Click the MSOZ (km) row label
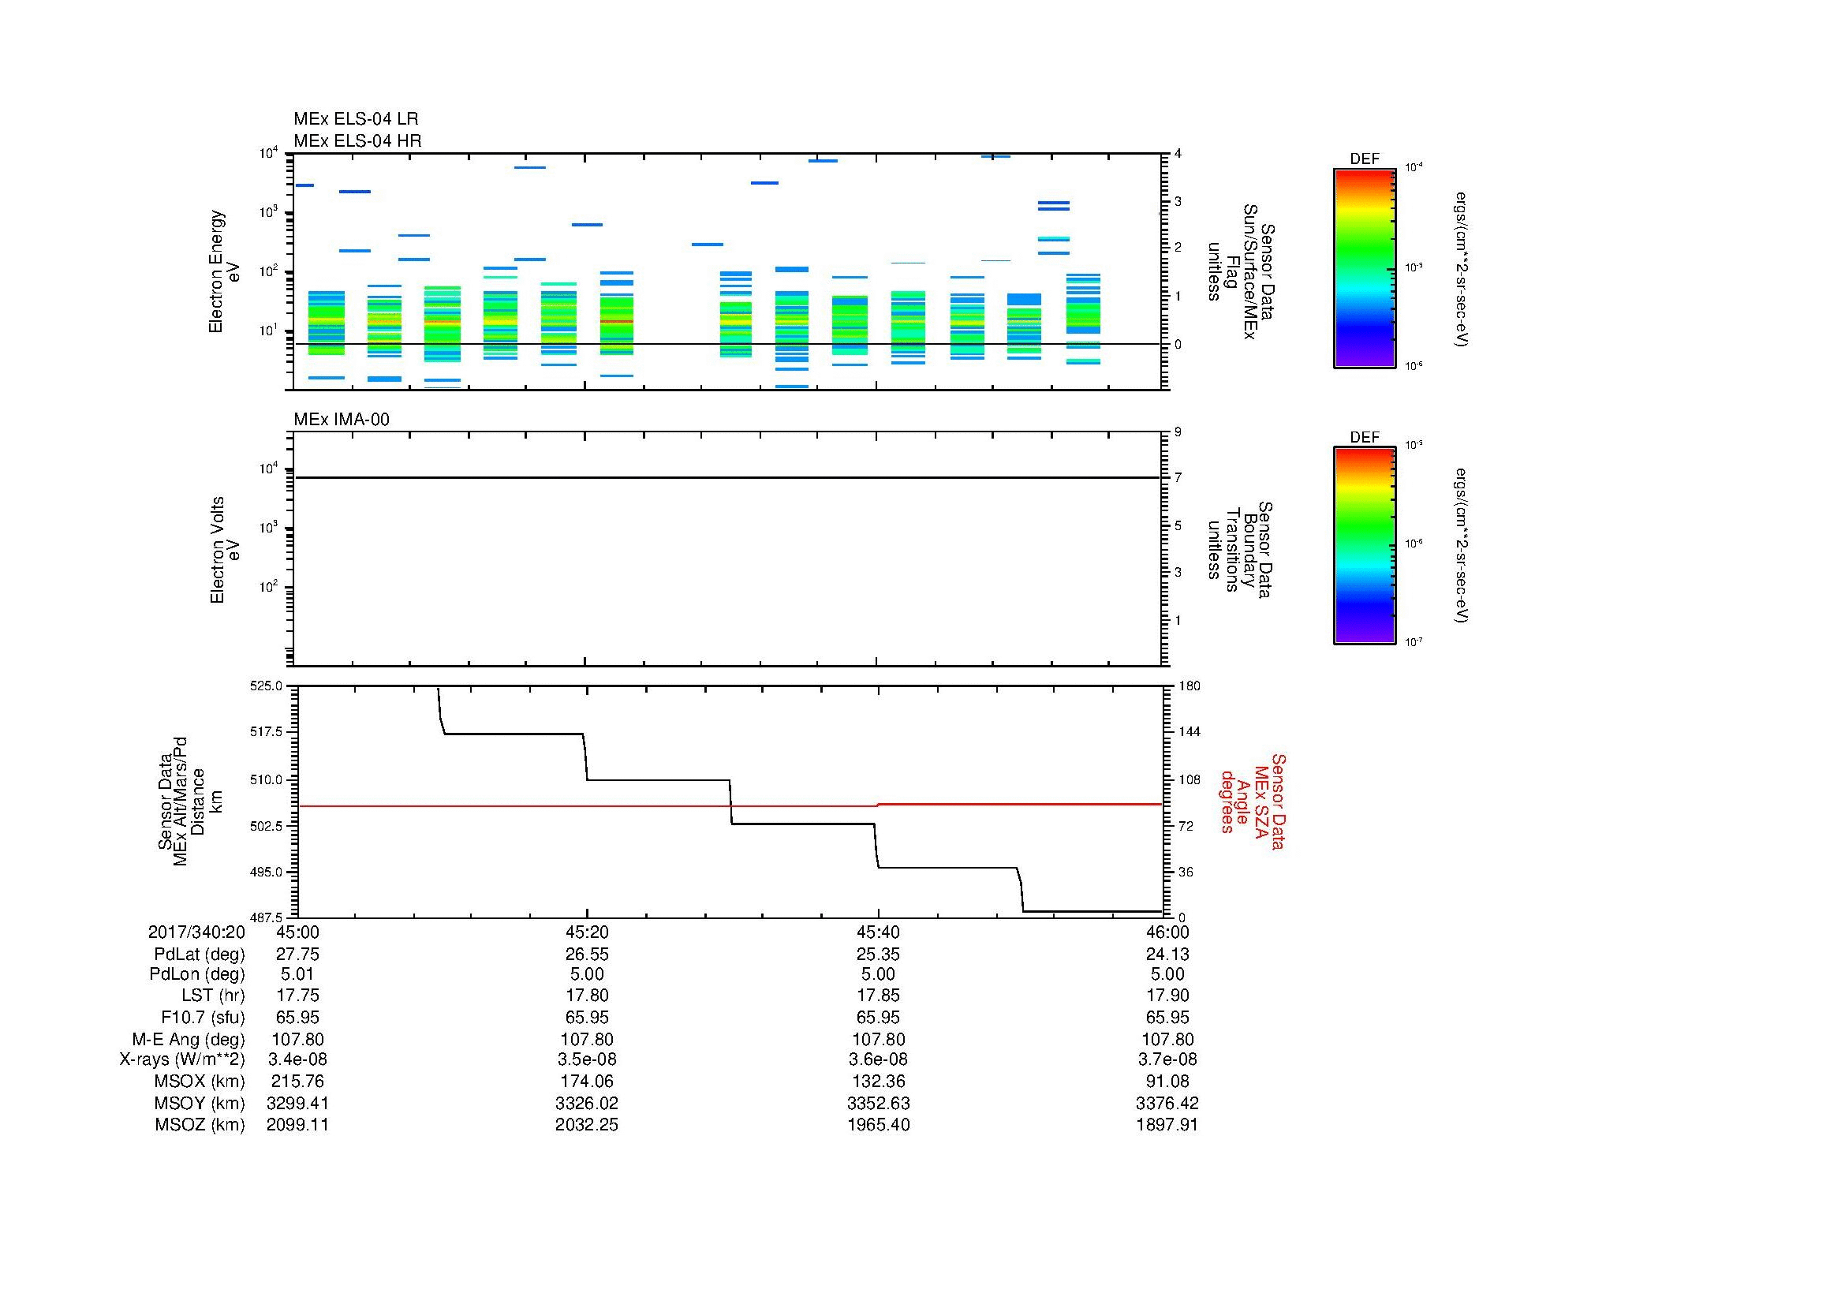 [200, 1125]
